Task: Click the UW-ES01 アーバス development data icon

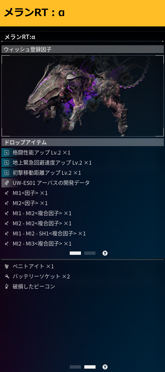Action: [x=7, y=183]
